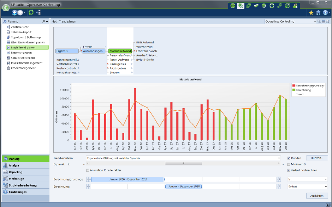
Task: Refresh using the green circular arrows icon
Action: [31, 12]
